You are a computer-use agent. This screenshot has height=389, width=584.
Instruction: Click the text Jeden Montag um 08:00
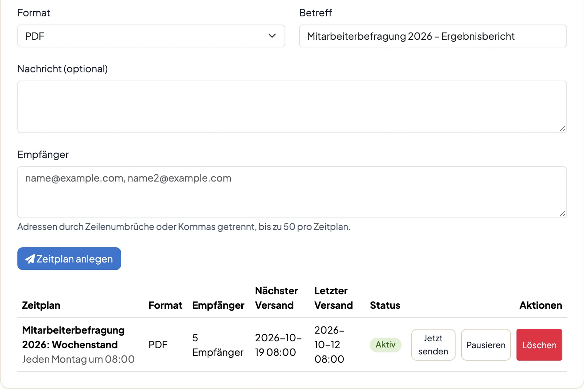[78, 359]
